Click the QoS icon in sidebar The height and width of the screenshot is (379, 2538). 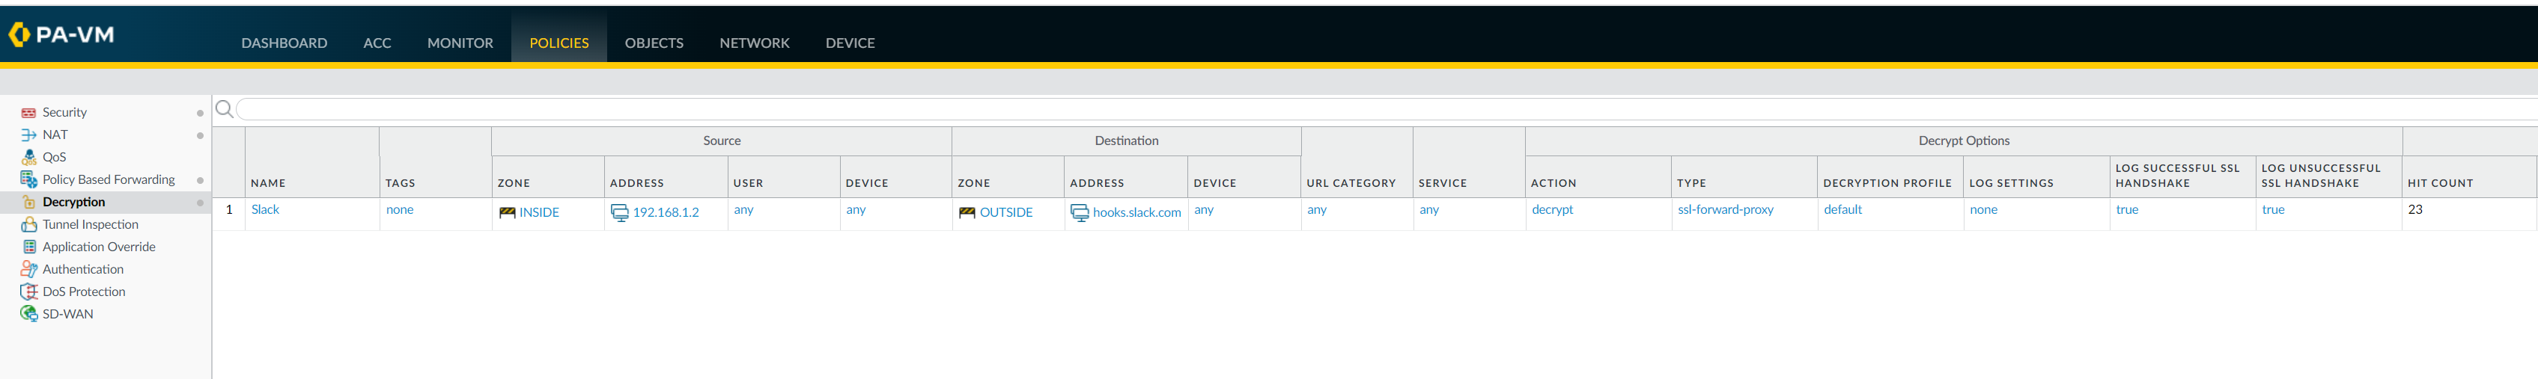coord(28,158)
